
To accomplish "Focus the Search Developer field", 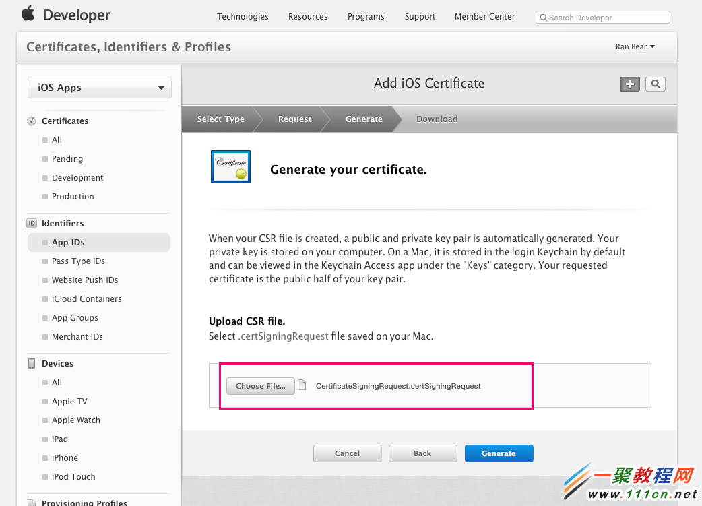I will coord(606,18).
